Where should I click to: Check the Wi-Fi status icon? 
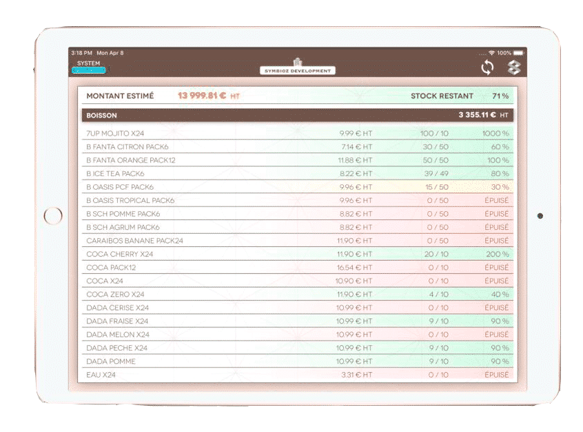coord(491,53)
